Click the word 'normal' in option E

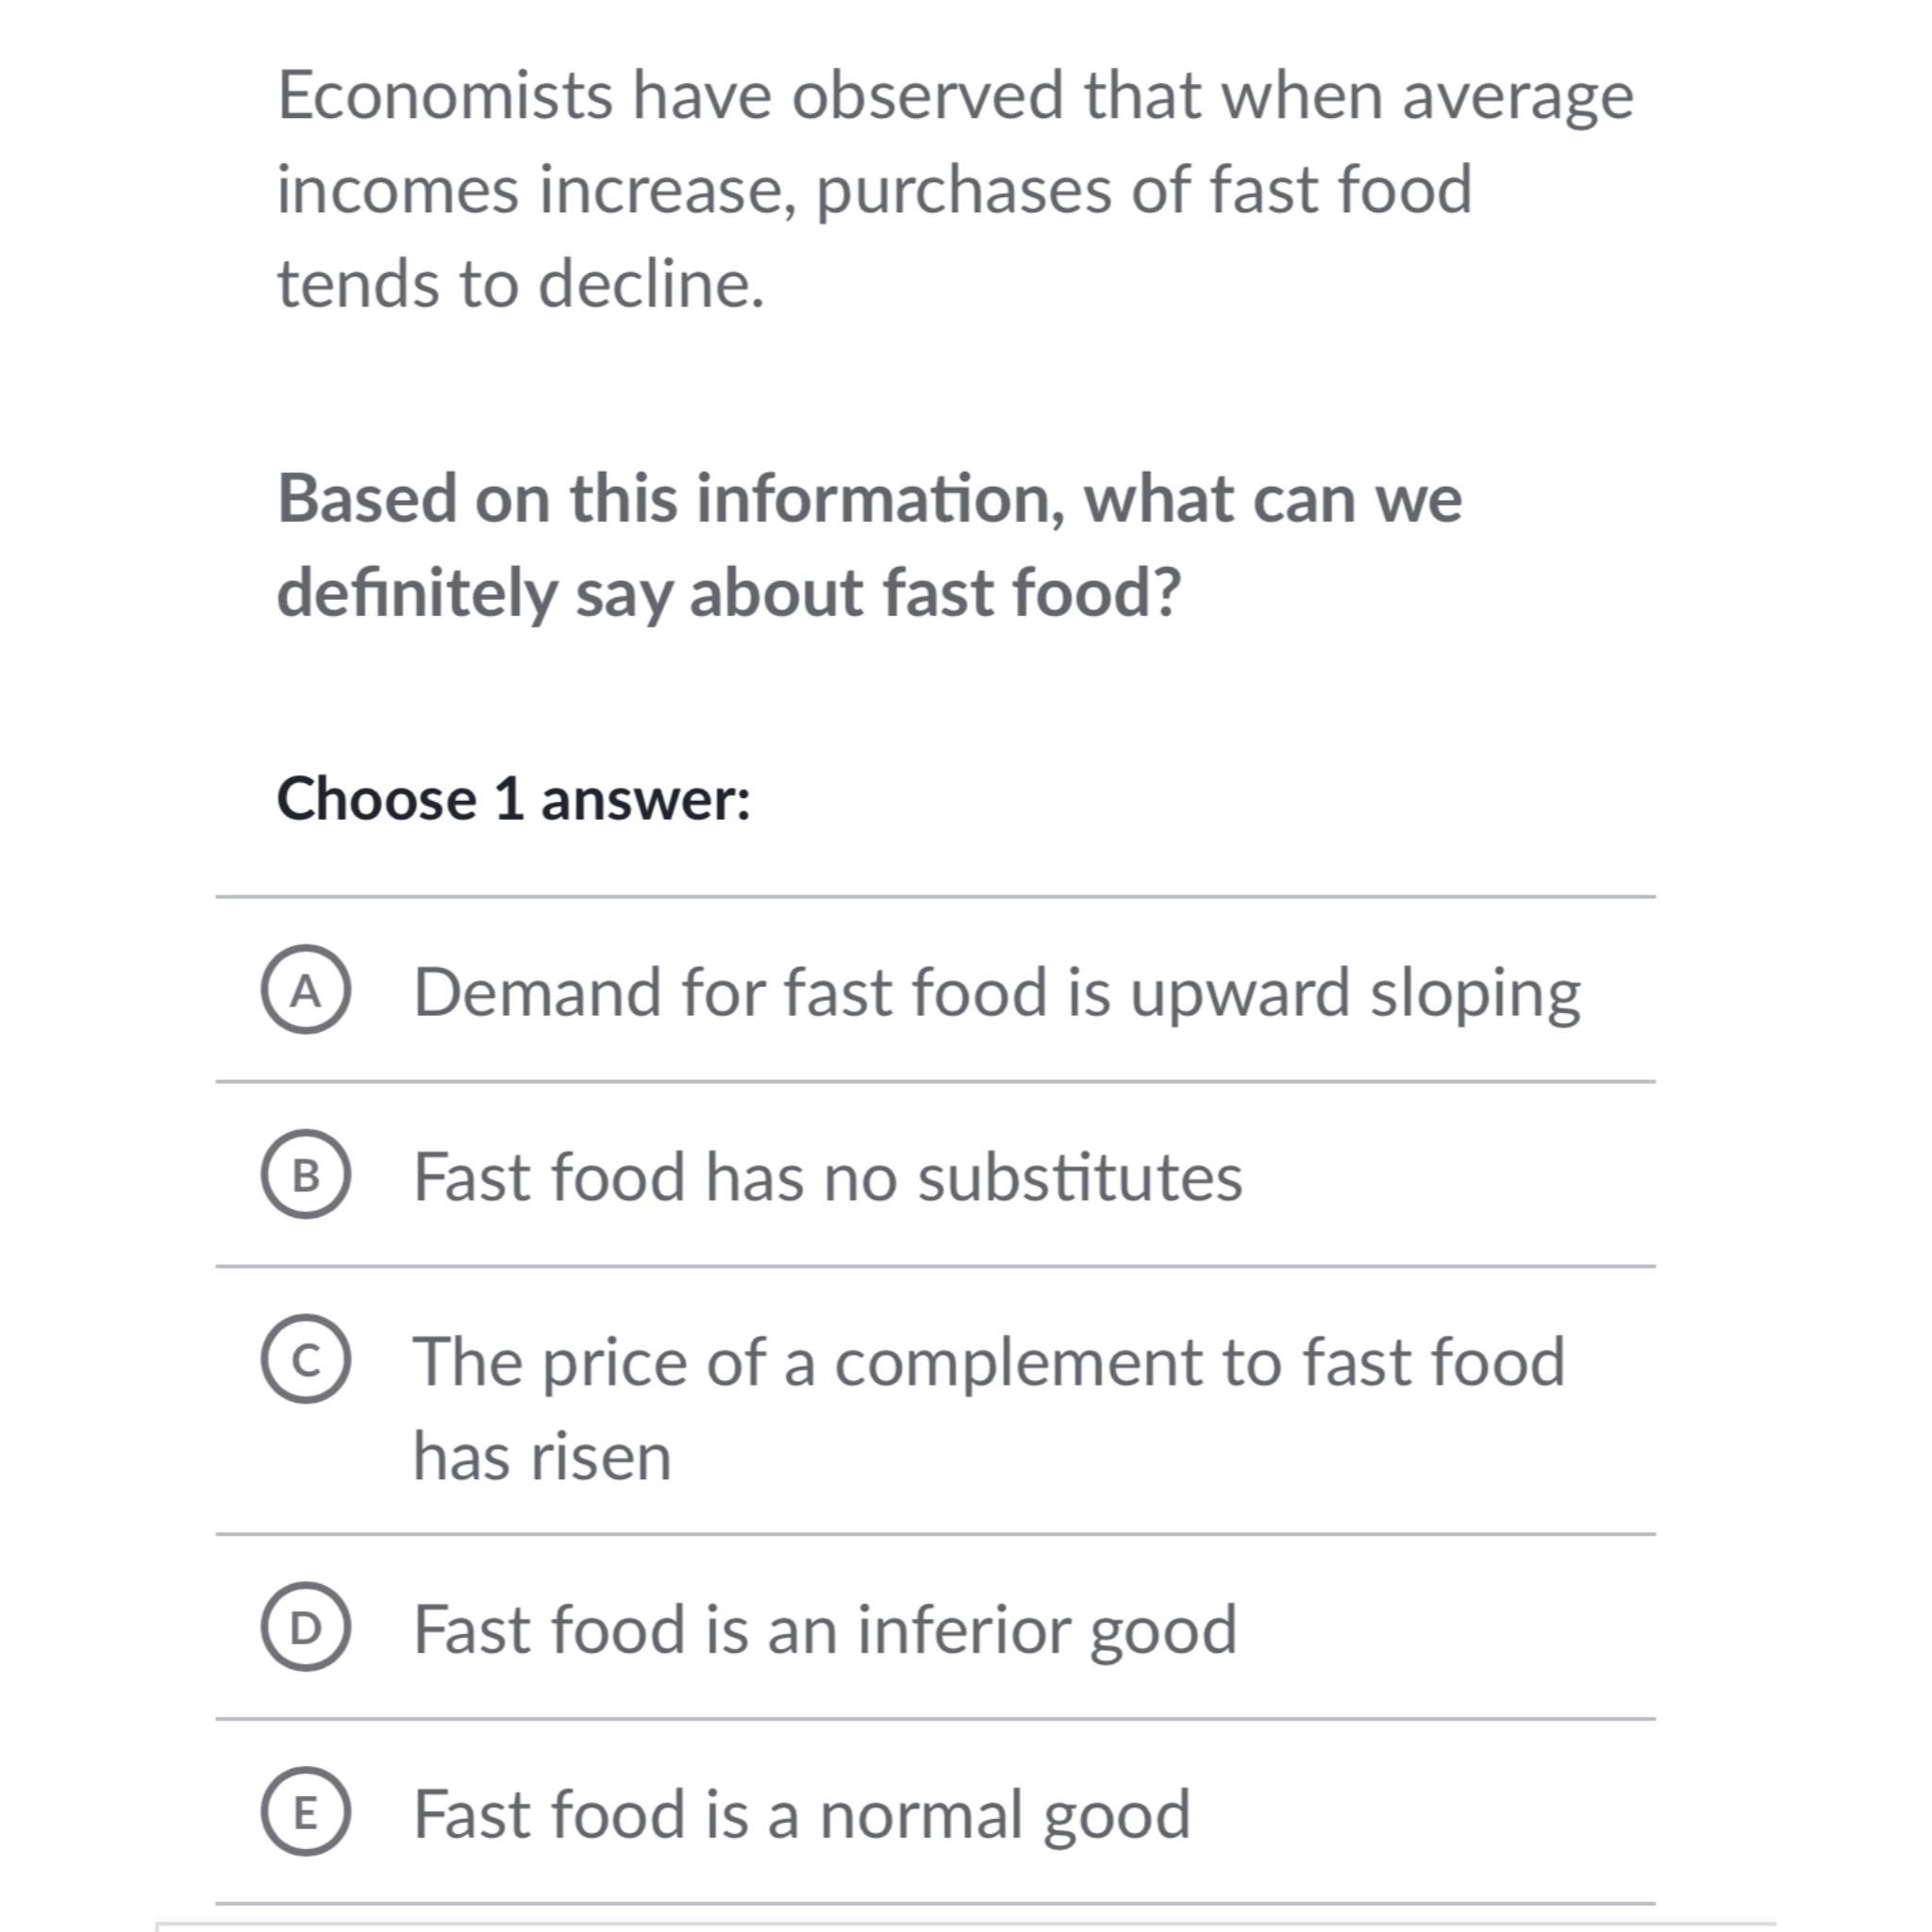[x=921, y=1815]
